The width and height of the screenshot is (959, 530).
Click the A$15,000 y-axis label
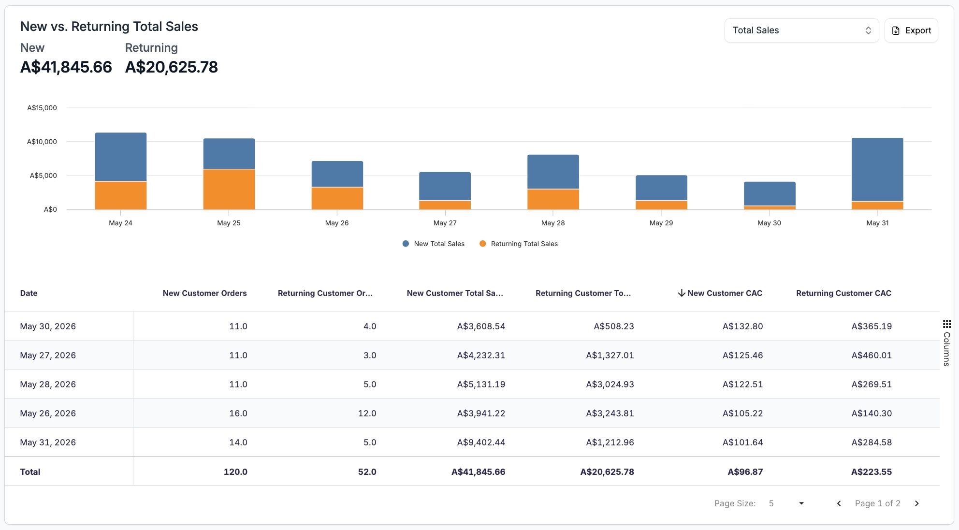[x=42, y=108]
